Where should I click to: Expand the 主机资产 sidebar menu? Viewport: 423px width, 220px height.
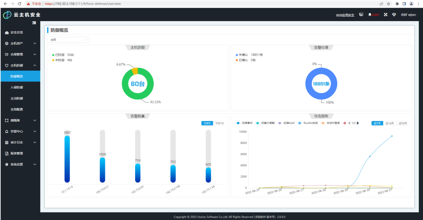20,43
